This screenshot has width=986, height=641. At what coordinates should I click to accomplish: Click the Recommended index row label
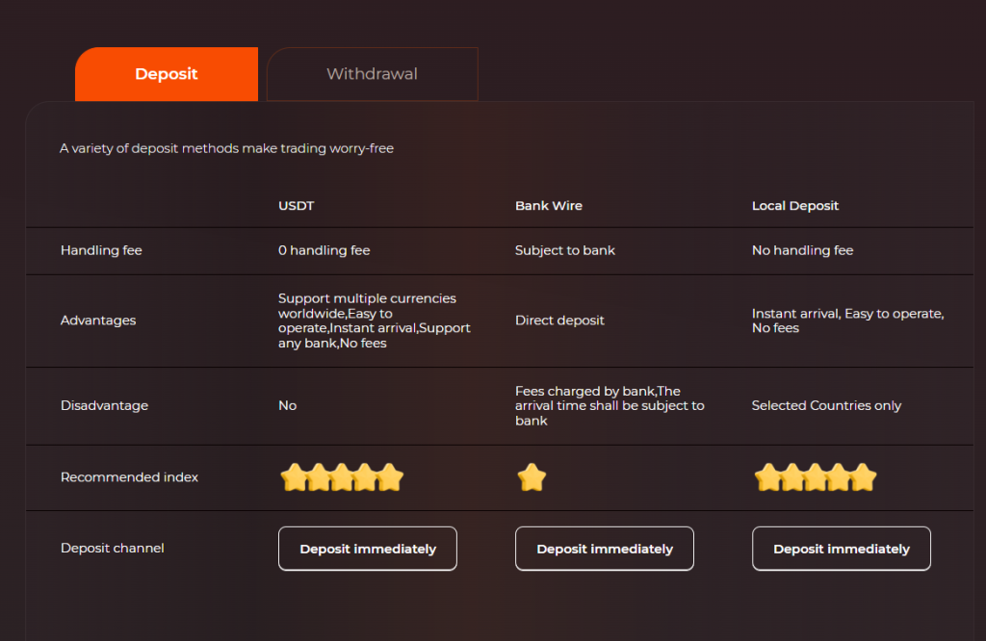(129, 477)
